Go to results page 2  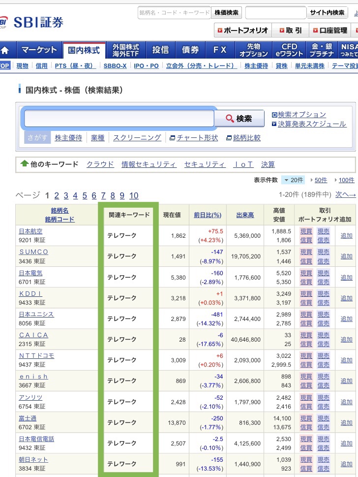(57, 195)
